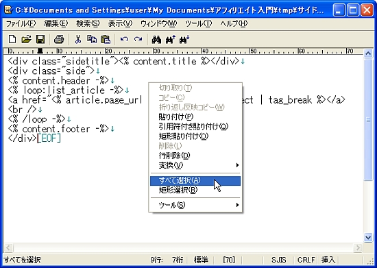Open the 編集(E) menu
This screenshot has height=268, width=377.
[x=56, y=23]
